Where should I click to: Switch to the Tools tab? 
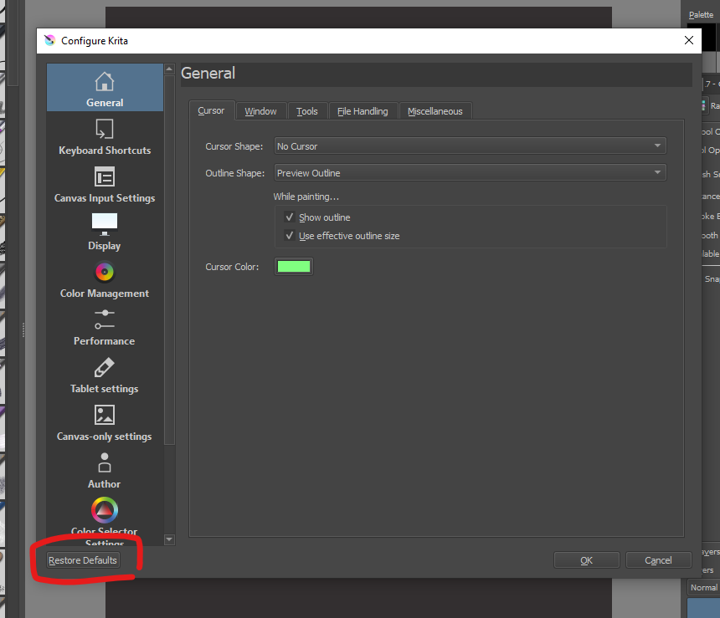[307, 111]
